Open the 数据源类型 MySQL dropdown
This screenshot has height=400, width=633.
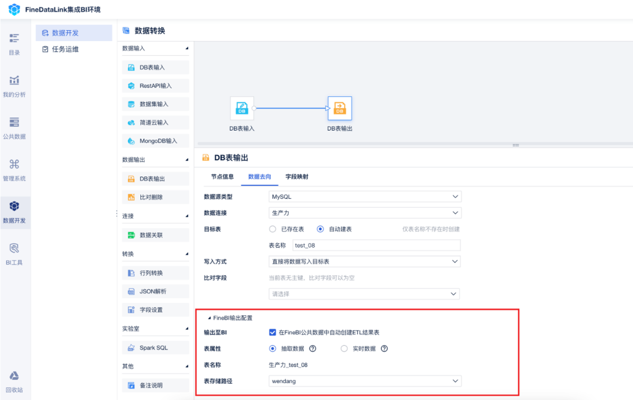pos(365,197)
